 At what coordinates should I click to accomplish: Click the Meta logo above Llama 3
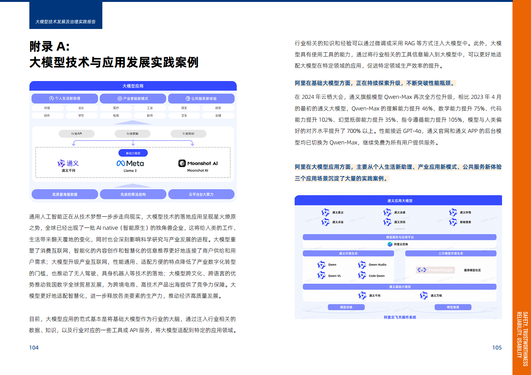130,163
